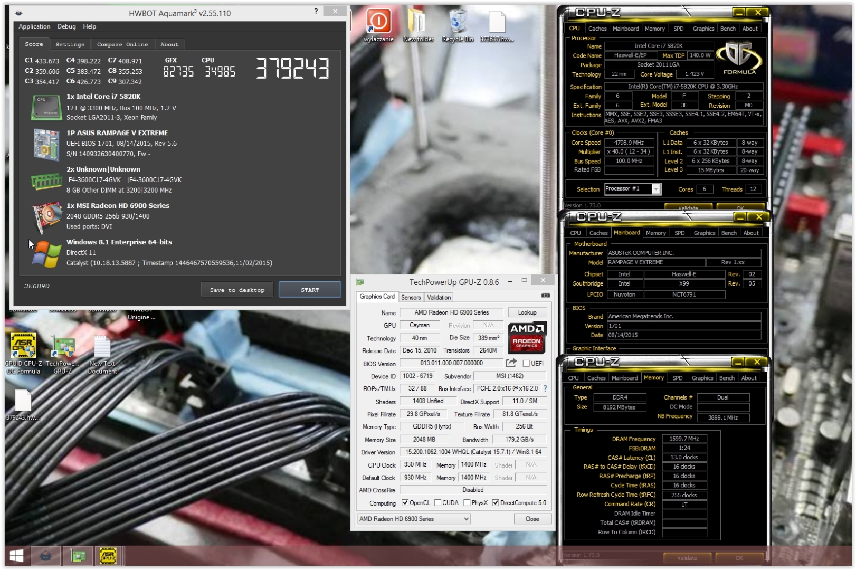The height and width of the screenshot is (570, 856).
Task: Toggle the PhysX checkbox
Action: [467, 503]
